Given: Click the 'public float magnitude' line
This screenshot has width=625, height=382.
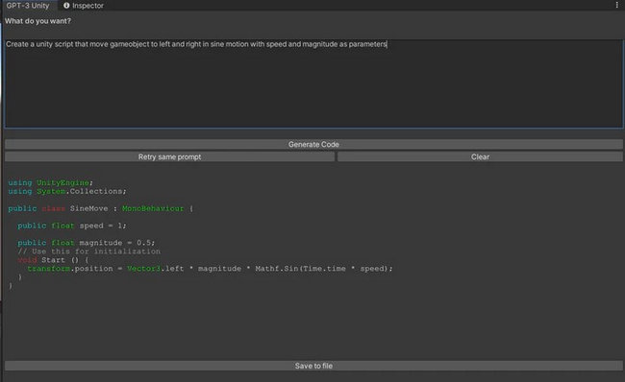Looking at the screenshot, I should point(87,243).
